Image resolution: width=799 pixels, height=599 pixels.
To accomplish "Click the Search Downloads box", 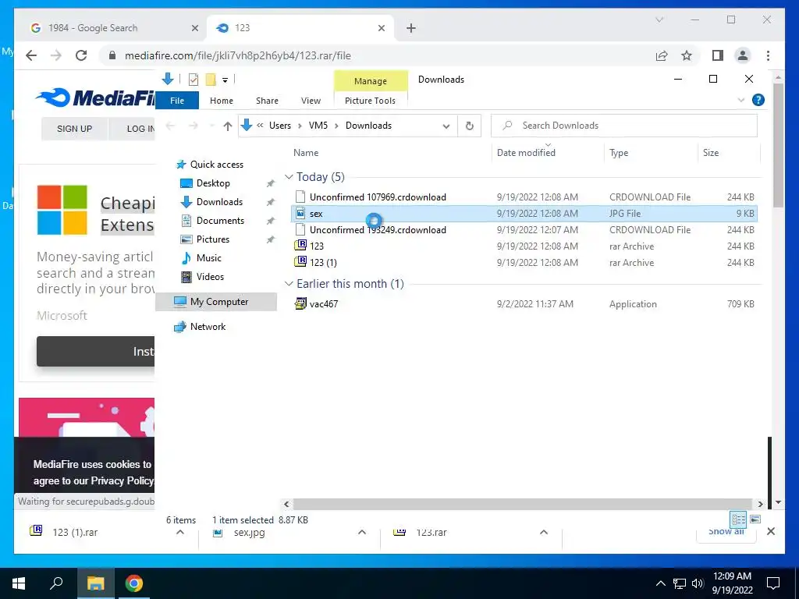I will tap(623, 126).
